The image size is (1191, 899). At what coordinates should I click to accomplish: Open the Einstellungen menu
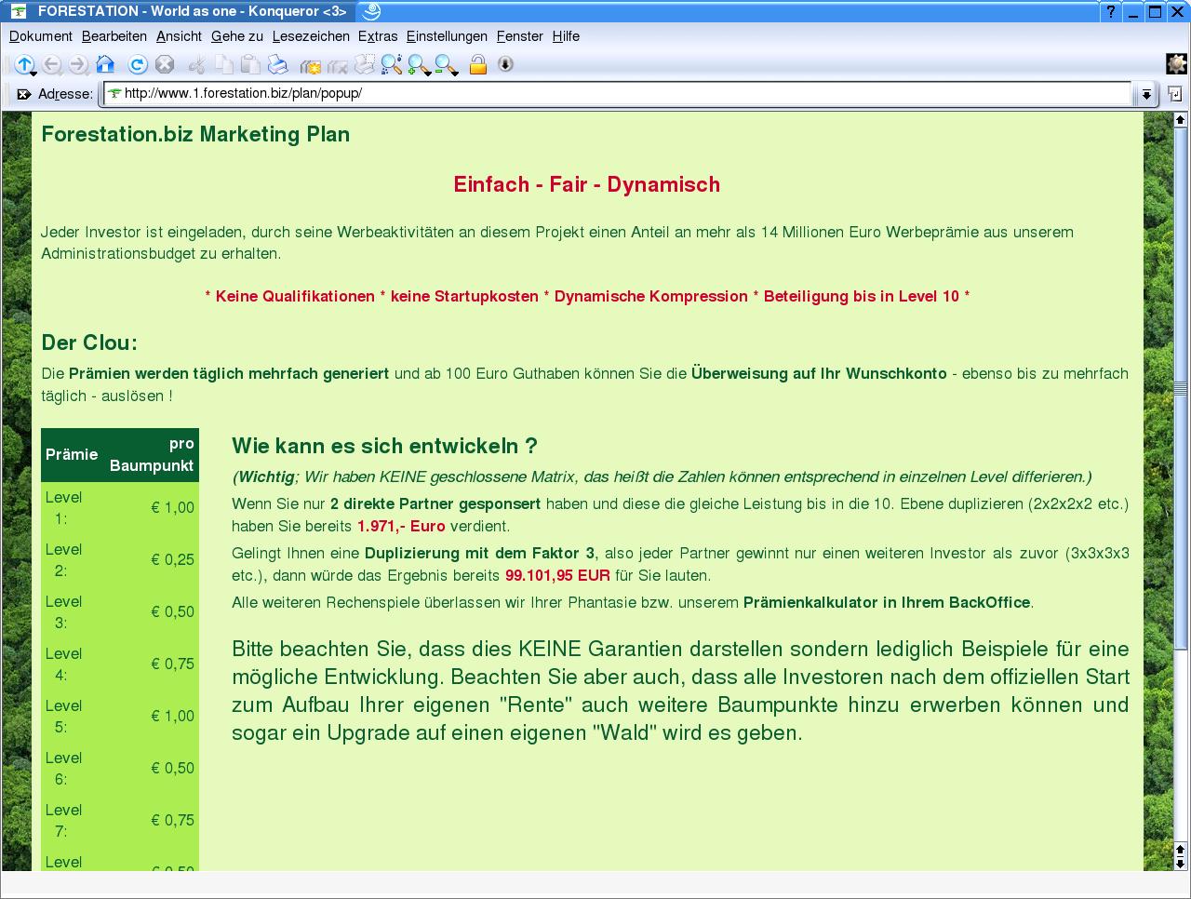[x=447, y=36]
